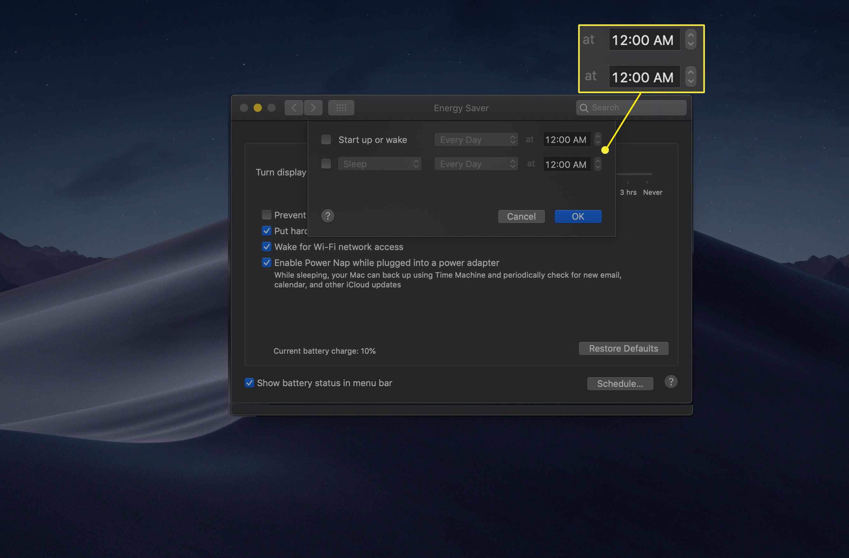This screenshot has width=849, height=558.
Task: Click Restore Defaults button
Action: [x=623, y=348]
